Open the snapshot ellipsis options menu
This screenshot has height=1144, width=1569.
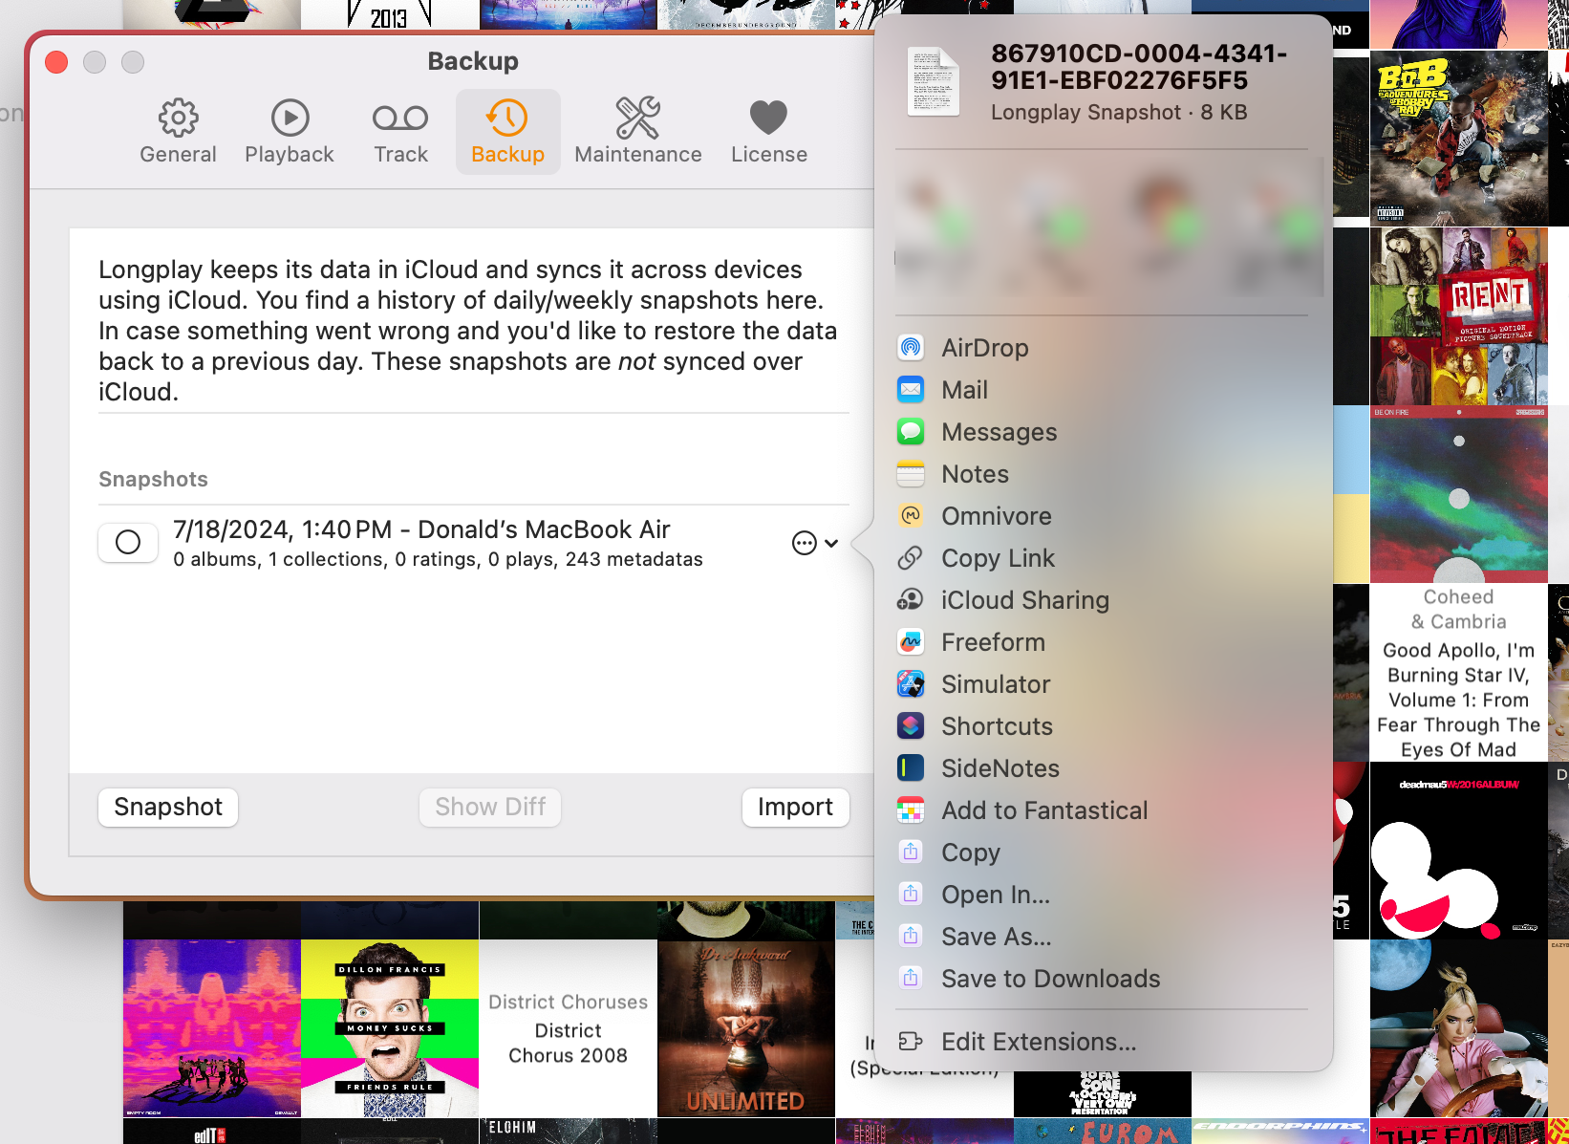[x=814, y=543]
